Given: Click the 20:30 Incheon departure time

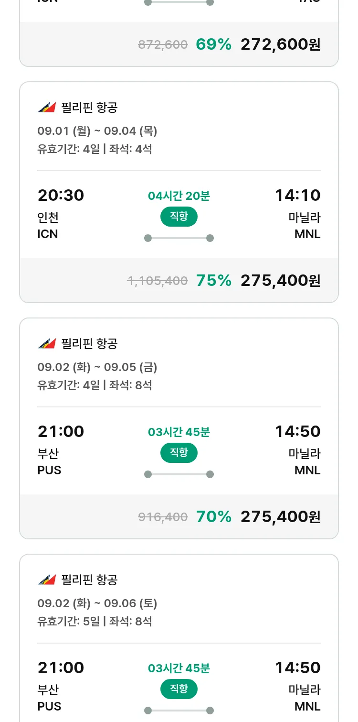Looking at the screenshot, I should pos(61,196).
